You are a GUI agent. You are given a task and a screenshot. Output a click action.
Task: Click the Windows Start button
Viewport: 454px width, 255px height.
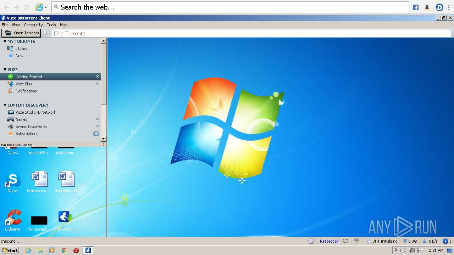(x=10, y=250)
